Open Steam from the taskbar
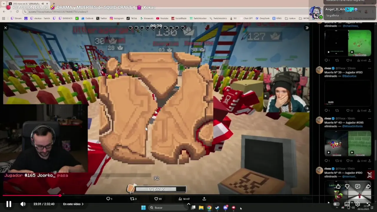377x212 pixels. point(217,208)
